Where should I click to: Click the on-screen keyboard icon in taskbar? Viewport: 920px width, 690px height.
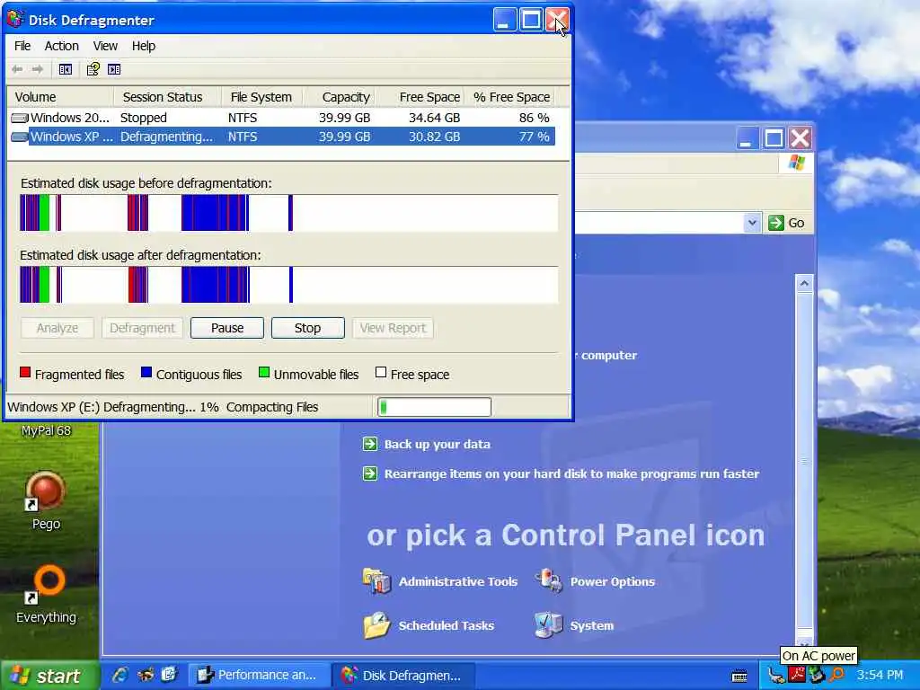point(740,676)
